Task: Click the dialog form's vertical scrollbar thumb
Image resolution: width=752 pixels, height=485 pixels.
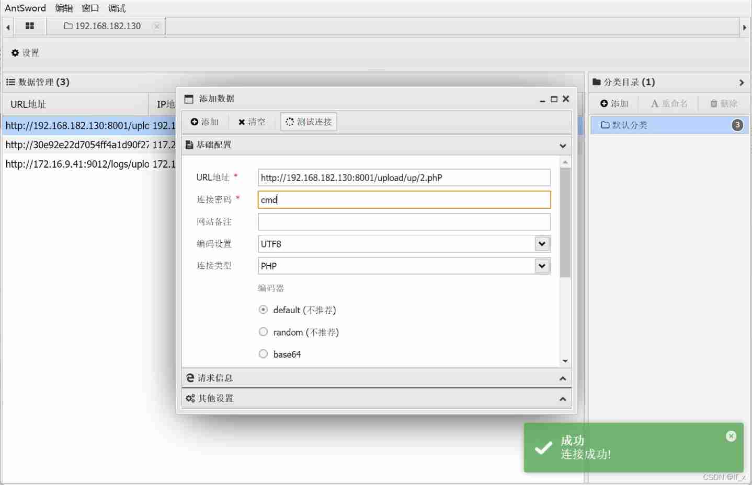Action: 565,222
